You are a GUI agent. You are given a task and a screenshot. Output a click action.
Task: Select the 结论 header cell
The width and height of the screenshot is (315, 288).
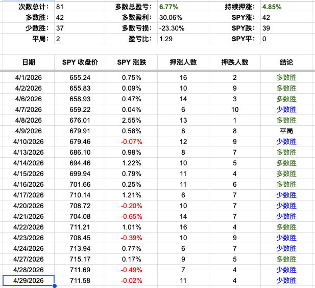coord(286,62)
